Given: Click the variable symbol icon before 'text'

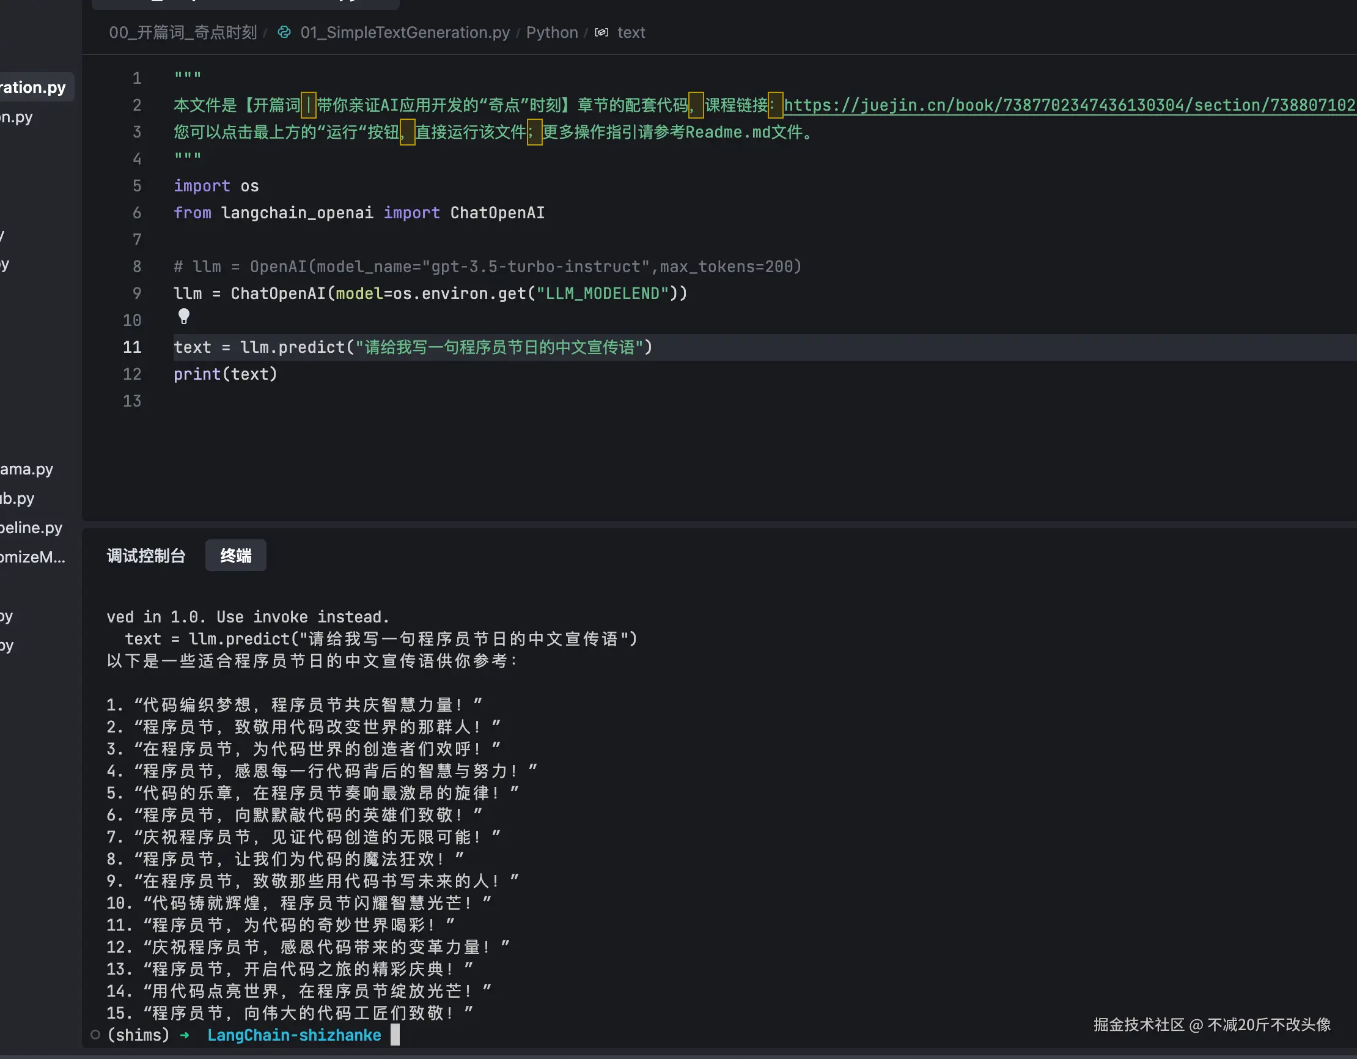Looking at the screenshot, I should point(601,32).
